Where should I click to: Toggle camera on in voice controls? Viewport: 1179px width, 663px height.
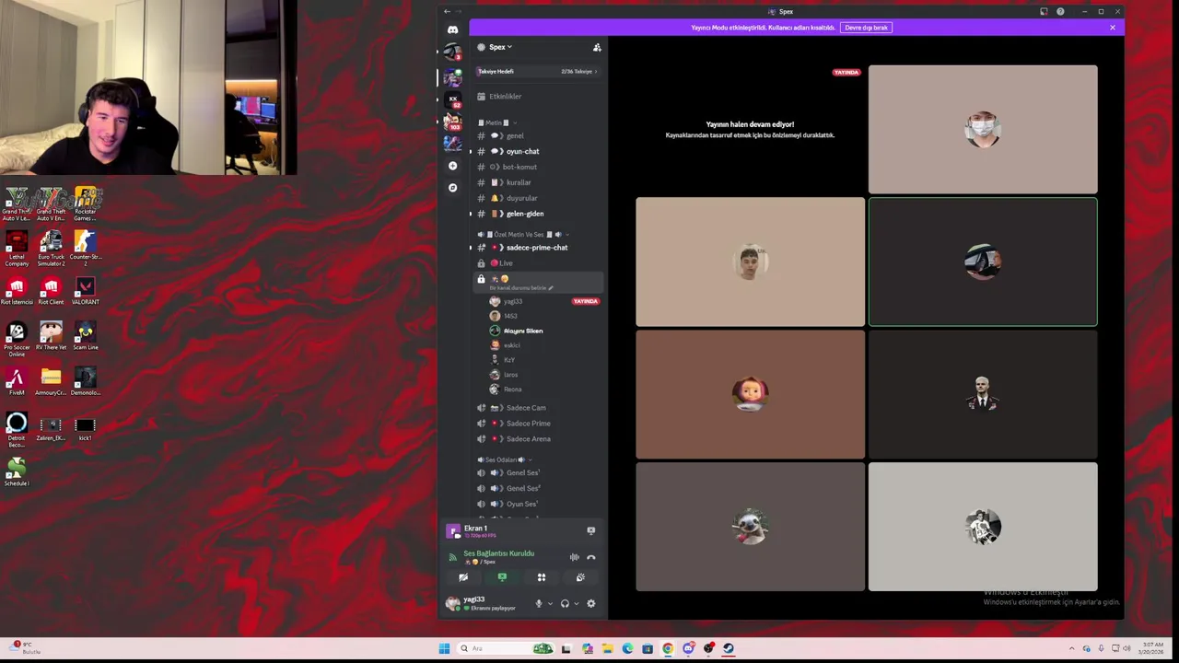463,577
